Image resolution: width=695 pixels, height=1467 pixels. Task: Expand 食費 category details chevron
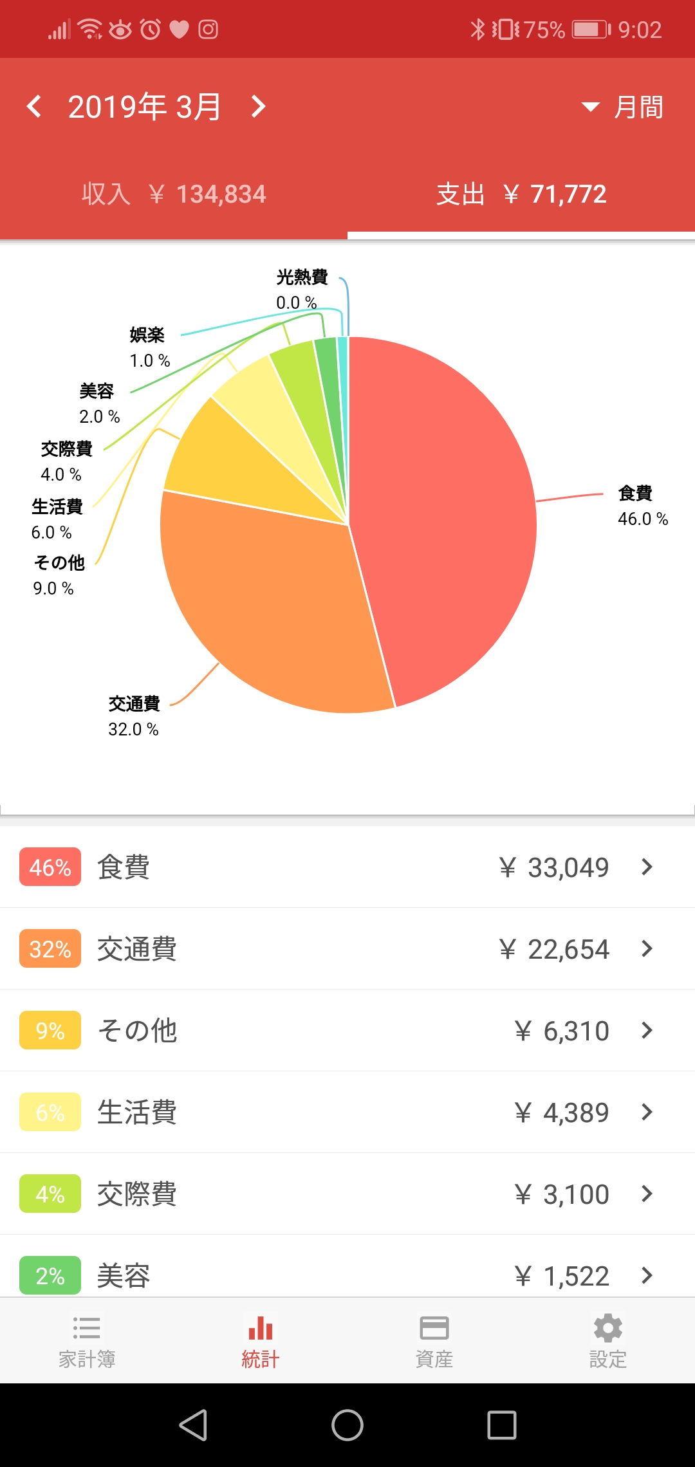point(647,867)
